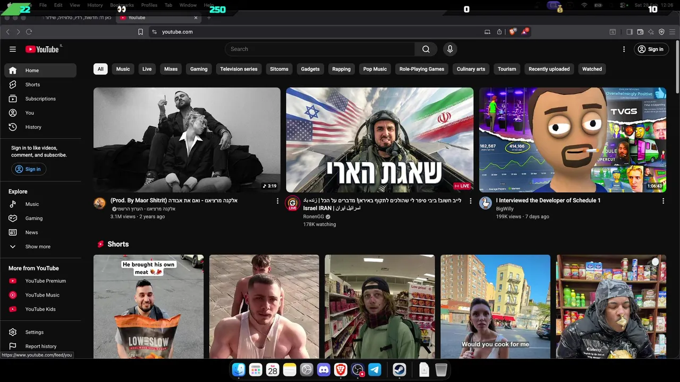Open more actions for the Israel IRAN live video

click(x=470, y=201)
